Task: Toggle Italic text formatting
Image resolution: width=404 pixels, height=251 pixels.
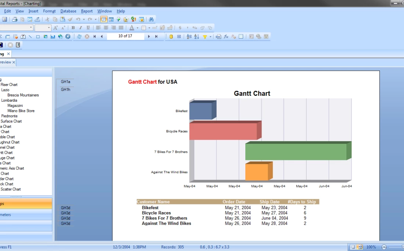Action: 80,28
